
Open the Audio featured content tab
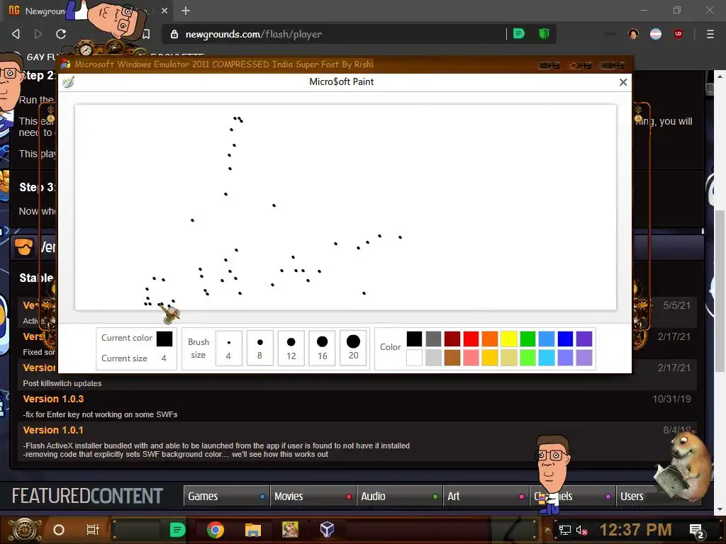400,496
